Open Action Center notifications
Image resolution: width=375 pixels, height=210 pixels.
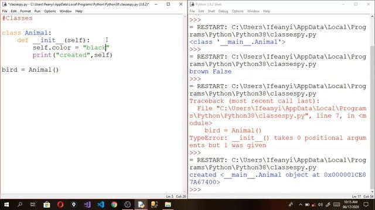(x=366, y=205)
